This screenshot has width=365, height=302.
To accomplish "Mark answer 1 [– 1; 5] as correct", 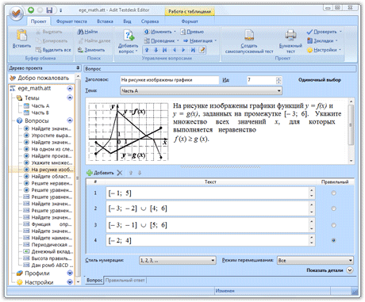I will pos(333,193).
